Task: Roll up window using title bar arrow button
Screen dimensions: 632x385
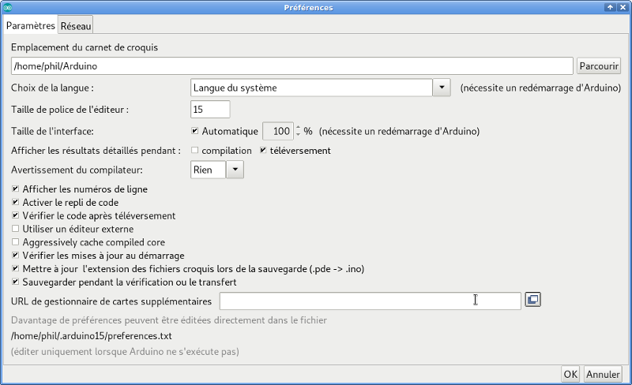Action: (610, 7)
